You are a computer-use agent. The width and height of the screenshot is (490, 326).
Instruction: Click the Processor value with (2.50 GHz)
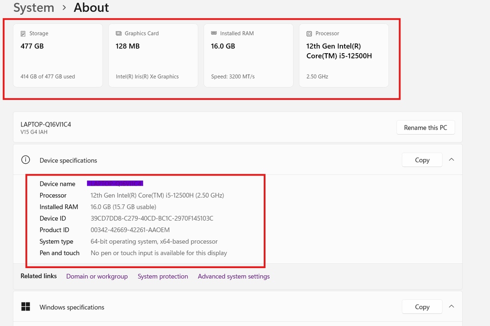[157, 195]
